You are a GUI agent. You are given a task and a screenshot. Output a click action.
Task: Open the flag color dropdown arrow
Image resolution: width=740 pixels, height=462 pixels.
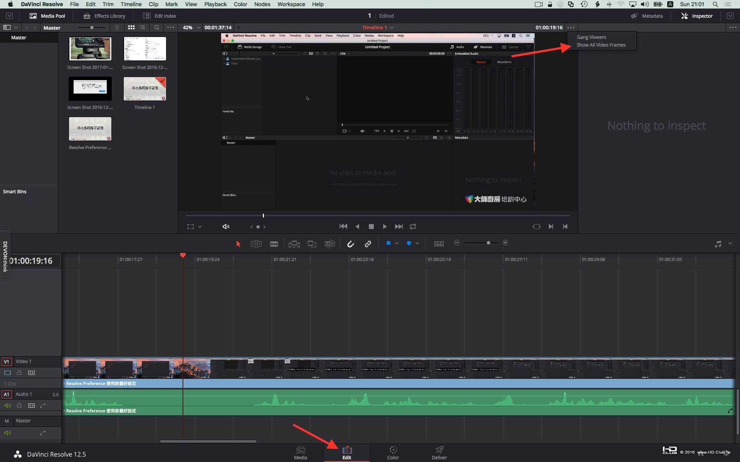pyautogui.click(x=397, y=243)
